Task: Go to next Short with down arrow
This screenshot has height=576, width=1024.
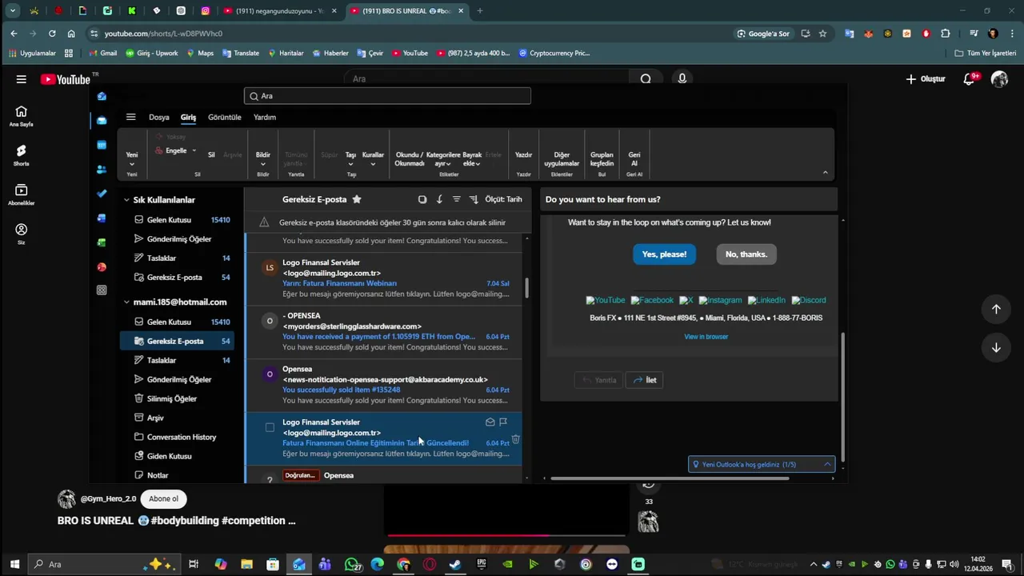Action: coord(996,347)
